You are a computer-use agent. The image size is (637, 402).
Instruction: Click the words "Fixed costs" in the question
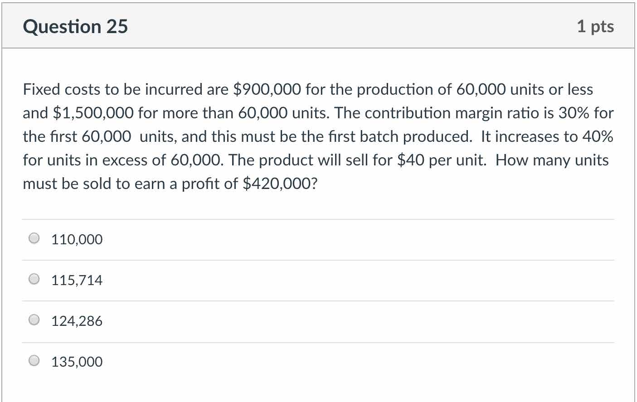[62, 89]
